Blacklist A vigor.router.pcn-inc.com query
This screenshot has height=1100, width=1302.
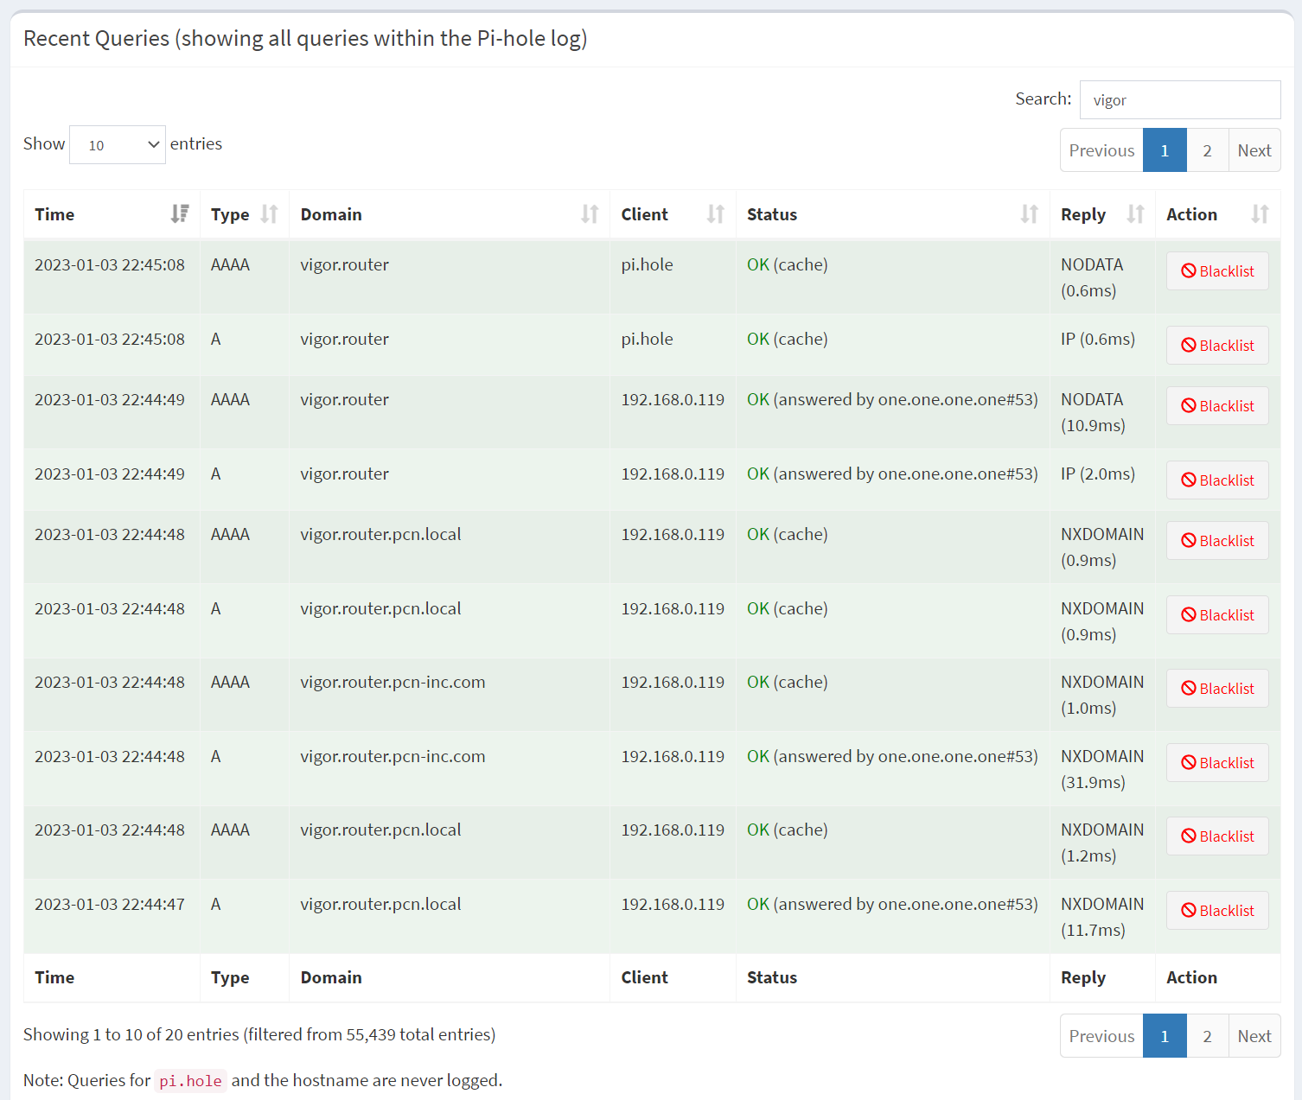(1217, 763)
